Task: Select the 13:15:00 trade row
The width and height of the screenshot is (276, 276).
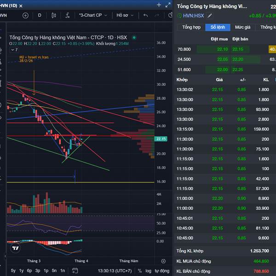Action: click(225, 129)
